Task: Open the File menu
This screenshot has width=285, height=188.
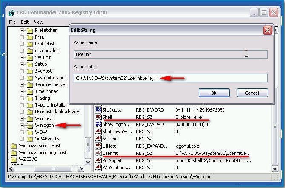Action: [x=12, y=22]
